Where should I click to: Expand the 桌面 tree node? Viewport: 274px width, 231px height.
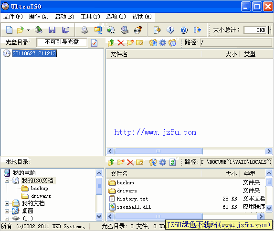[x=7, y=211]
